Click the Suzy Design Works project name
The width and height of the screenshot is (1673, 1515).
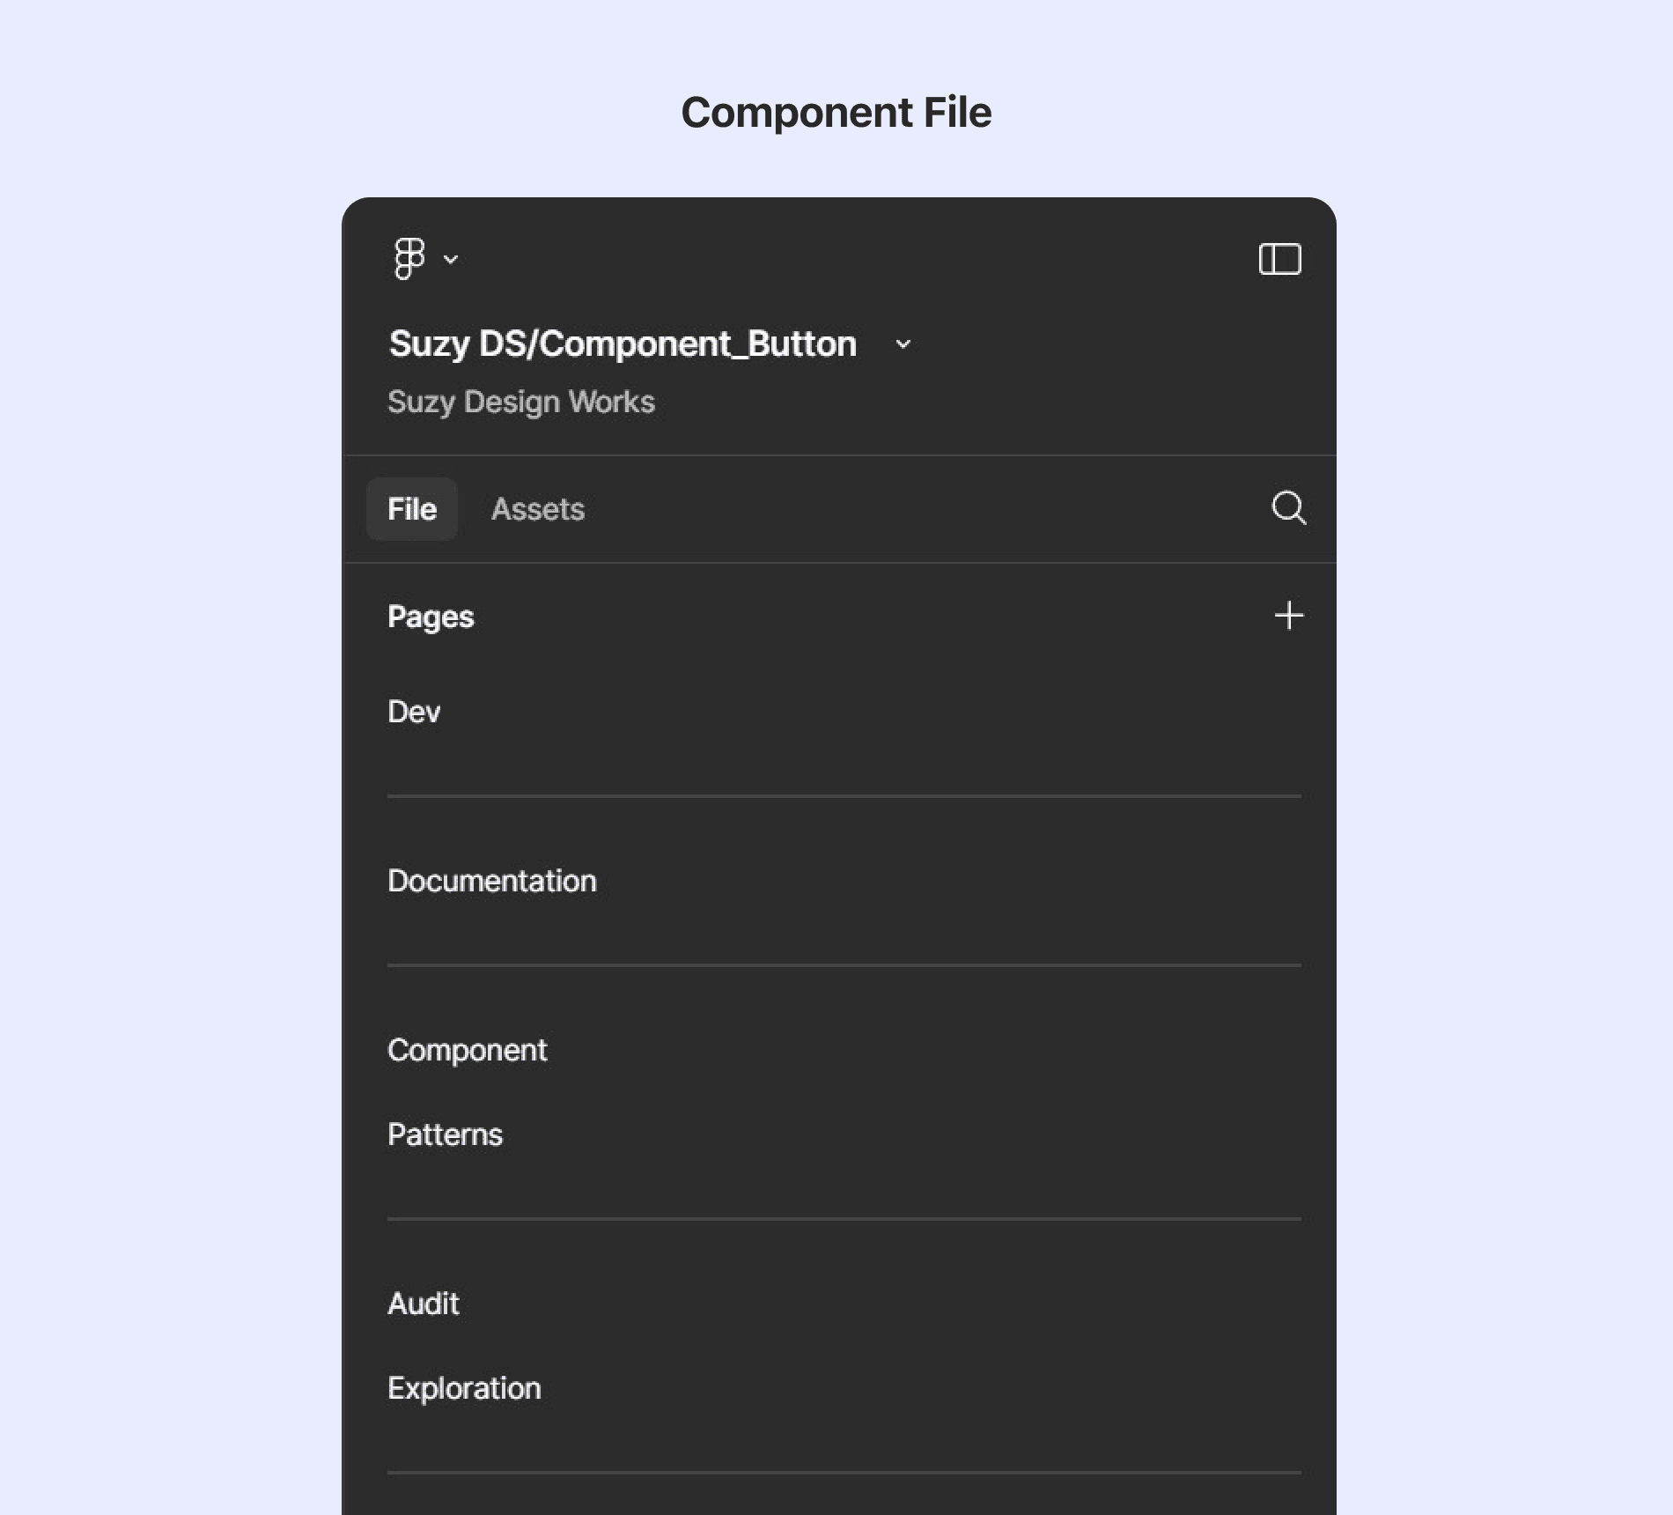(x=521, y=402)
